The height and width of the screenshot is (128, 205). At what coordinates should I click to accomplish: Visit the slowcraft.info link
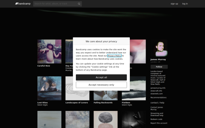156,91
